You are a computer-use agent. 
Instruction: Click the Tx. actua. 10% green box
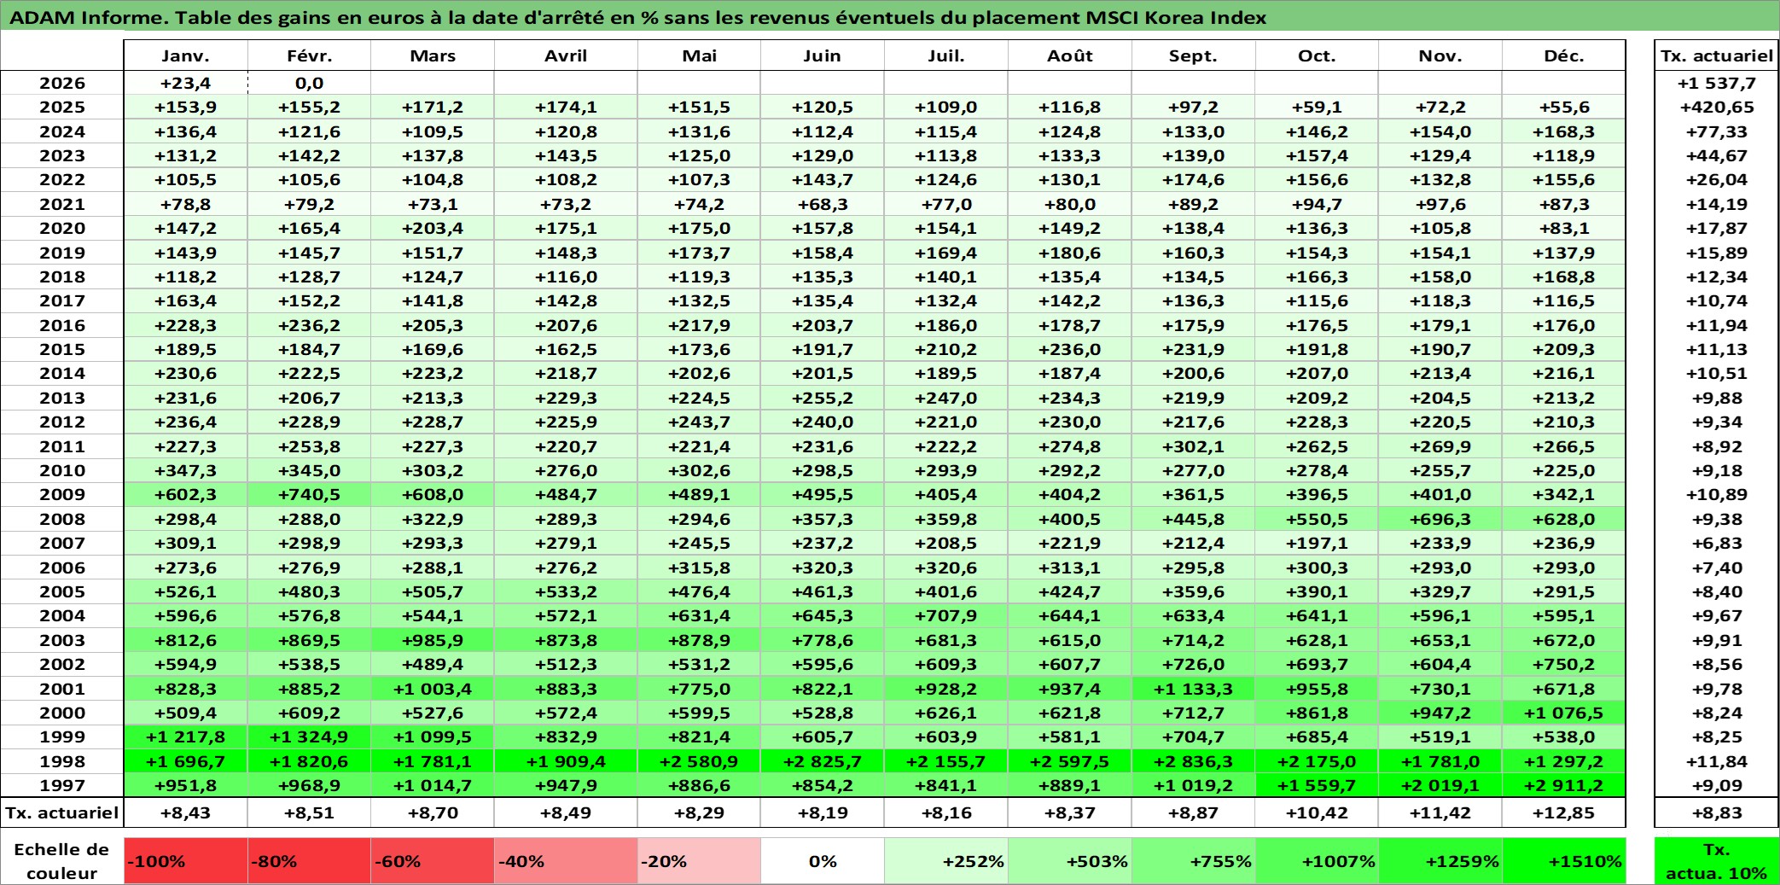[1717, 861]
